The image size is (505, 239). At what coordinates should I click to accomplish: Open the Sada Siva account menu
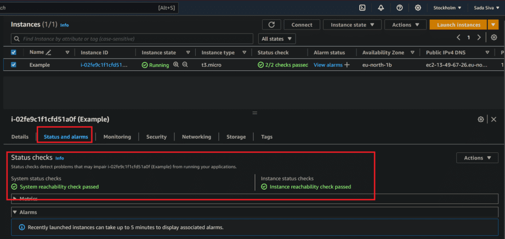pos(486,8)
